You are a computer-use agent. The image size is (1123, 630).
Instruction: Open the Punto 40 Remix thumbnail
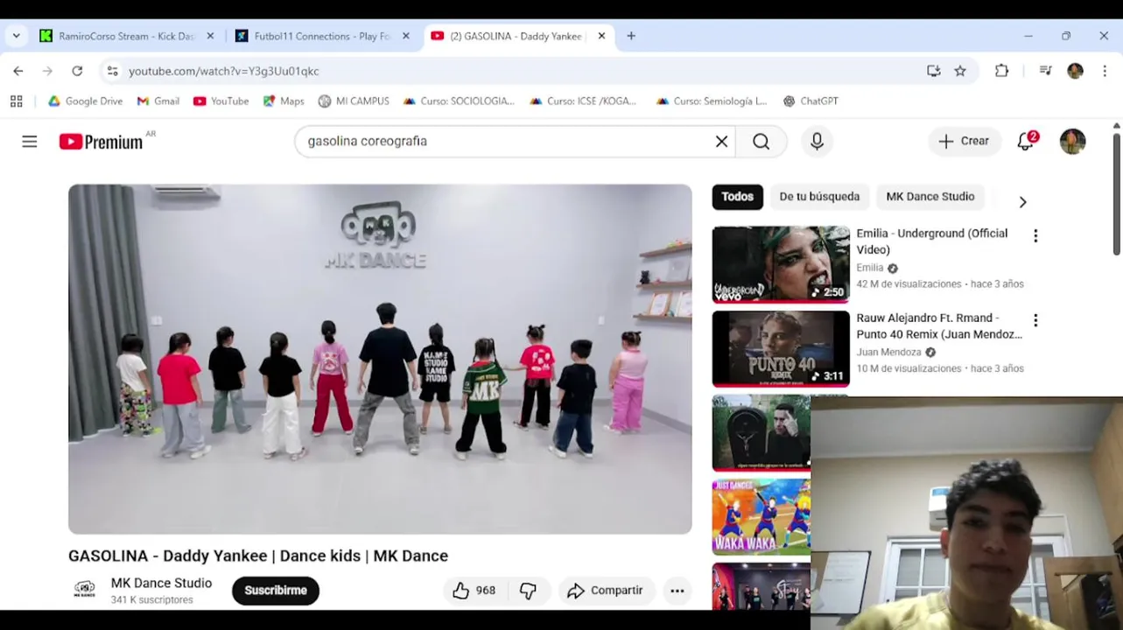(x=781, y=349)
